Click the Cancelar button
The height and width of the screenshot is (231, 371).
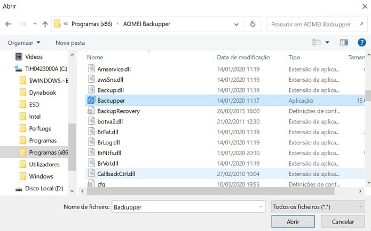(343, 221)
